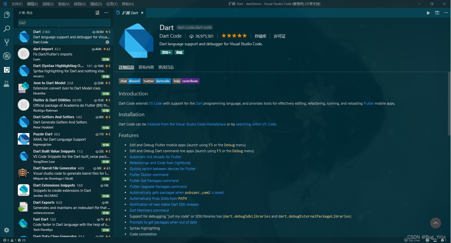Click the 存储库 repository link

click(260, 36)
